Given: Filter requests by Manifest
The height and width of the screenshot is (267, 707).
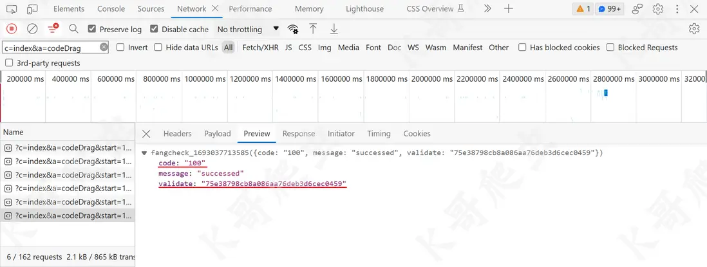Looking at the screenshot, I should pyautogui.click(x=467, y=47).
